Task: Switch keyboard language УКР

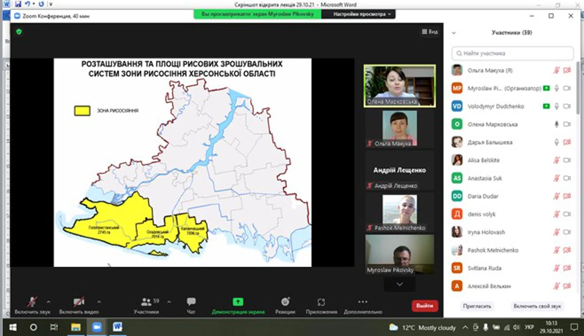Action: tap(529, 328)
